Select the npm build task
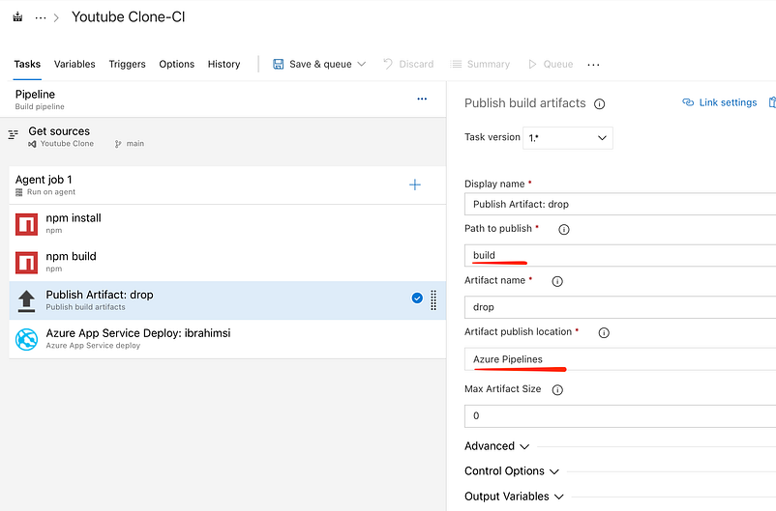This screenshot has width=776, height=511. click(x=227, y=262)
